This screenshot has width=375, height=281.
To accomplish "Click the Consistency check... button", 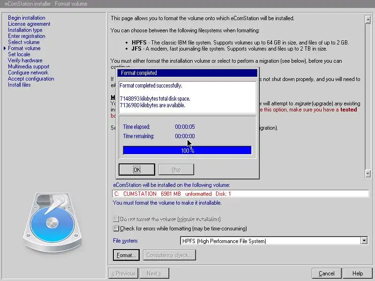I will (169, 255).
